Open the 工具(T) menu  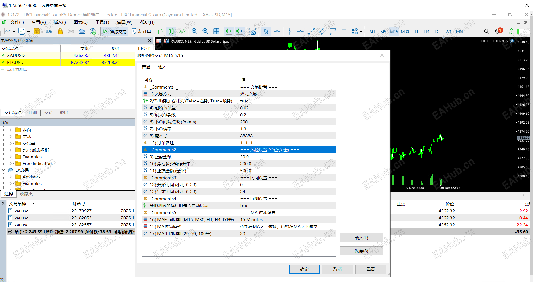[x=102, y=22]
